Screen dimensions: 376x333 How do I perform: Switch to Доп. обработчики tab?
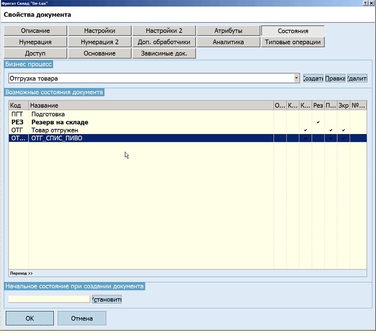pyautogui.click(x=164, y=42)
